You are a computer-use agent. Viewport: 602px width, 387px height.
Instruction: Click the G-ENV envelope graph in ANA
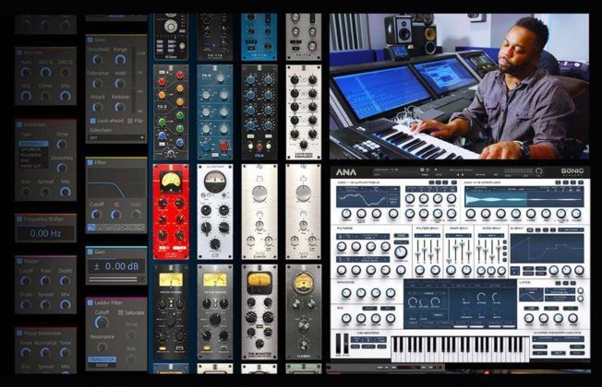547,249
